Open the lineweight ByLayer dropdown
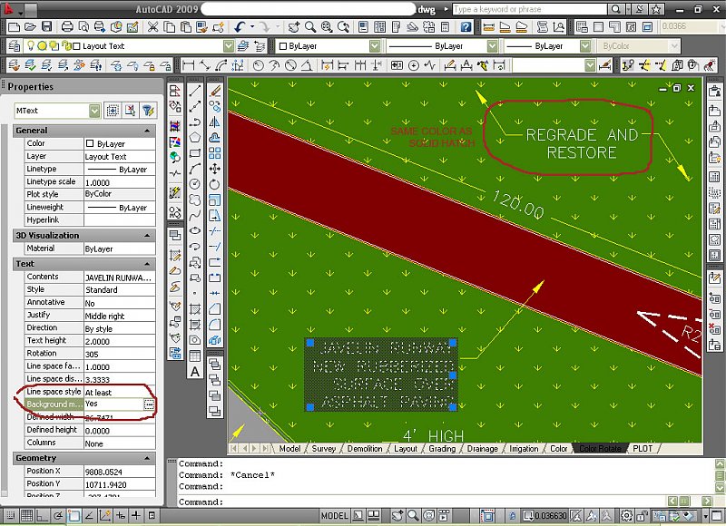The image size is (726, 526). [585, 46]
